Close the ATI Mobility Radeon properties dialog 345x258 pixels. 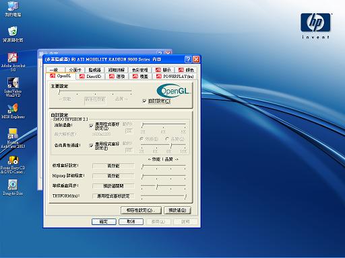(196, 59)
